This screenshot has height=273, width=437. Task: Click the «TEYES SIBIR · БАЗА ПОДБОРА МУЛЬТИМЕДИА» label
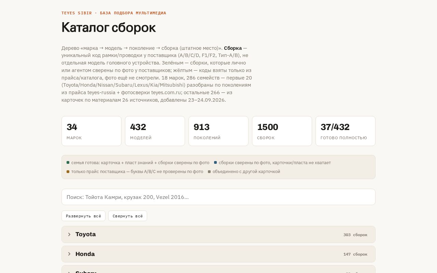(114, 13)
